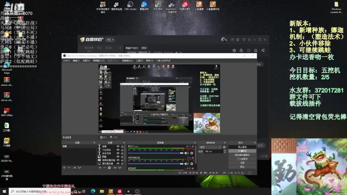Open the user avatar in 直播伴侣 title bar
347x195 pixels.
click(x=224, y=39)
